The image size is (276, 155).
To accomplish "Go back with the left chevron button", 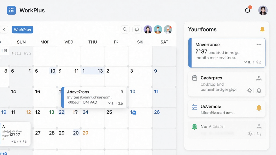I will click(4, 30).
